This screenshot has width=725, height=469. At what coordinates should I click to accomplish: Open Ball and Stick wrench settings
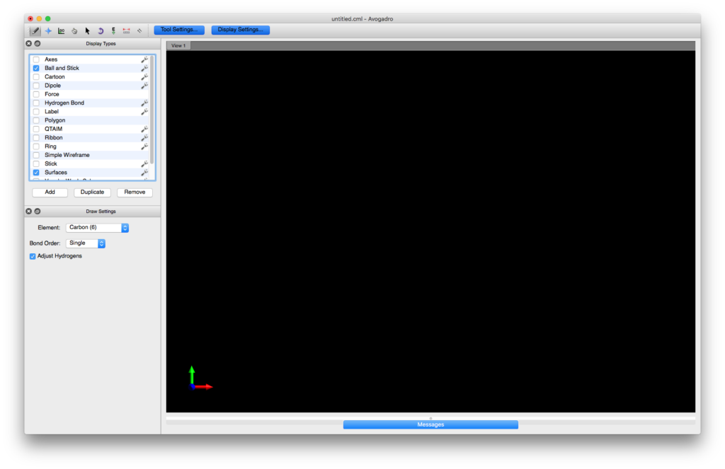pyautogui.click(x=144, y=69)
